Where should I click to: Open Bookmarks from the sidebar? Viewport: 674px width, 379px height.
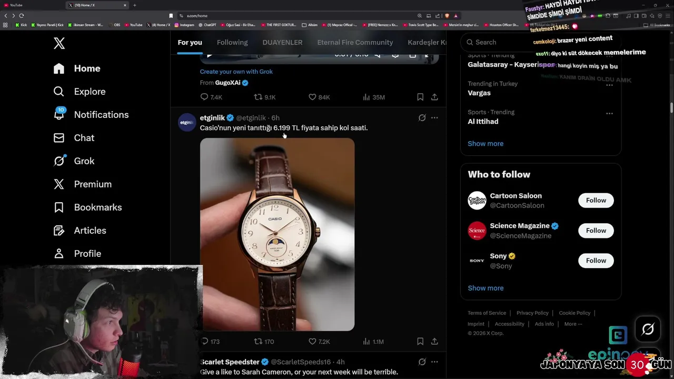[87, 207]
